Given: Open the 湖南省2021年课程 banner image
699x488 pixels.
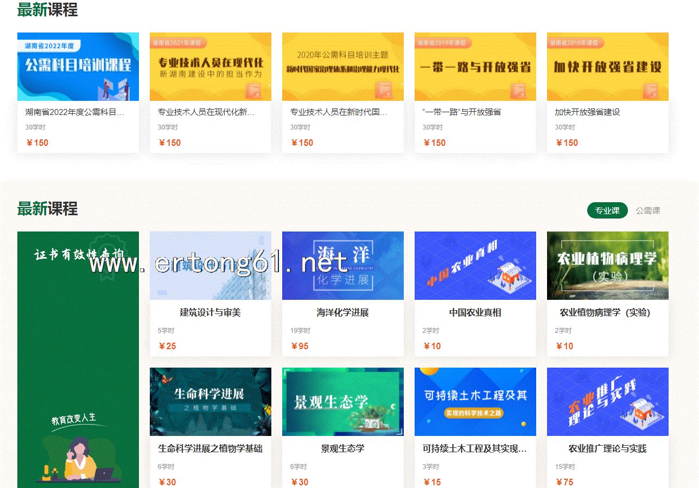Looking at the screenshot, I should pyautogui.click(x=211, y=67).
